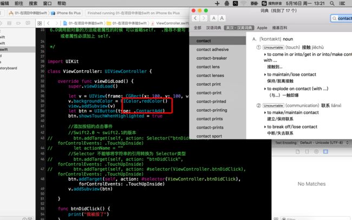Select 'contact' entry in word list
Viewport: 352px width, 220px height.
(218, 41)
